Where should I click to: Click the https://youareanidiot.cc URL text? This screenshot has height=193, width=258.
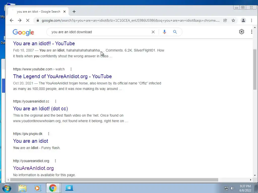click(31, 101)
